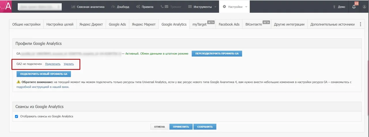The height and width of the screenshot is (137, 369).
Task: Expand Инструменты dropdown menu
Action: coord(202,7)
